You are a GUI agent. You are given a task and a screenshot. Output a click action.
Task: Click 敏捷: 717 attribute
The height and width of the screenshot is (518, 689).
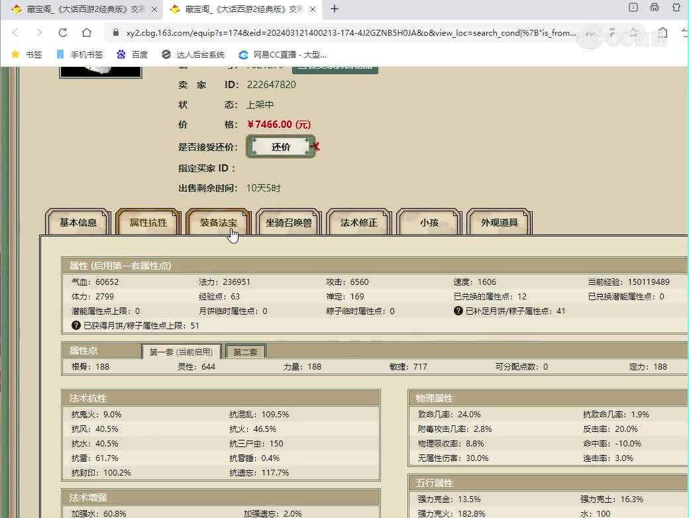408,367
